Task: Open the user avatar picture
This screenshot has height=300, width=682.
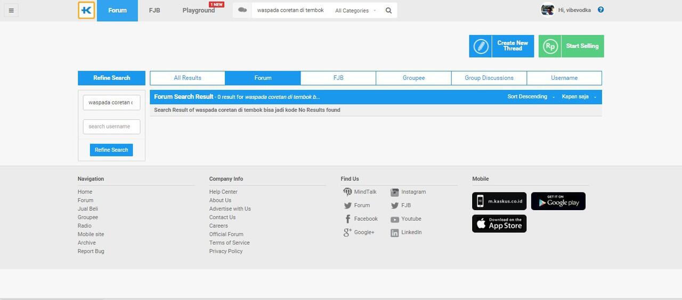Action: tap(548, 10)
